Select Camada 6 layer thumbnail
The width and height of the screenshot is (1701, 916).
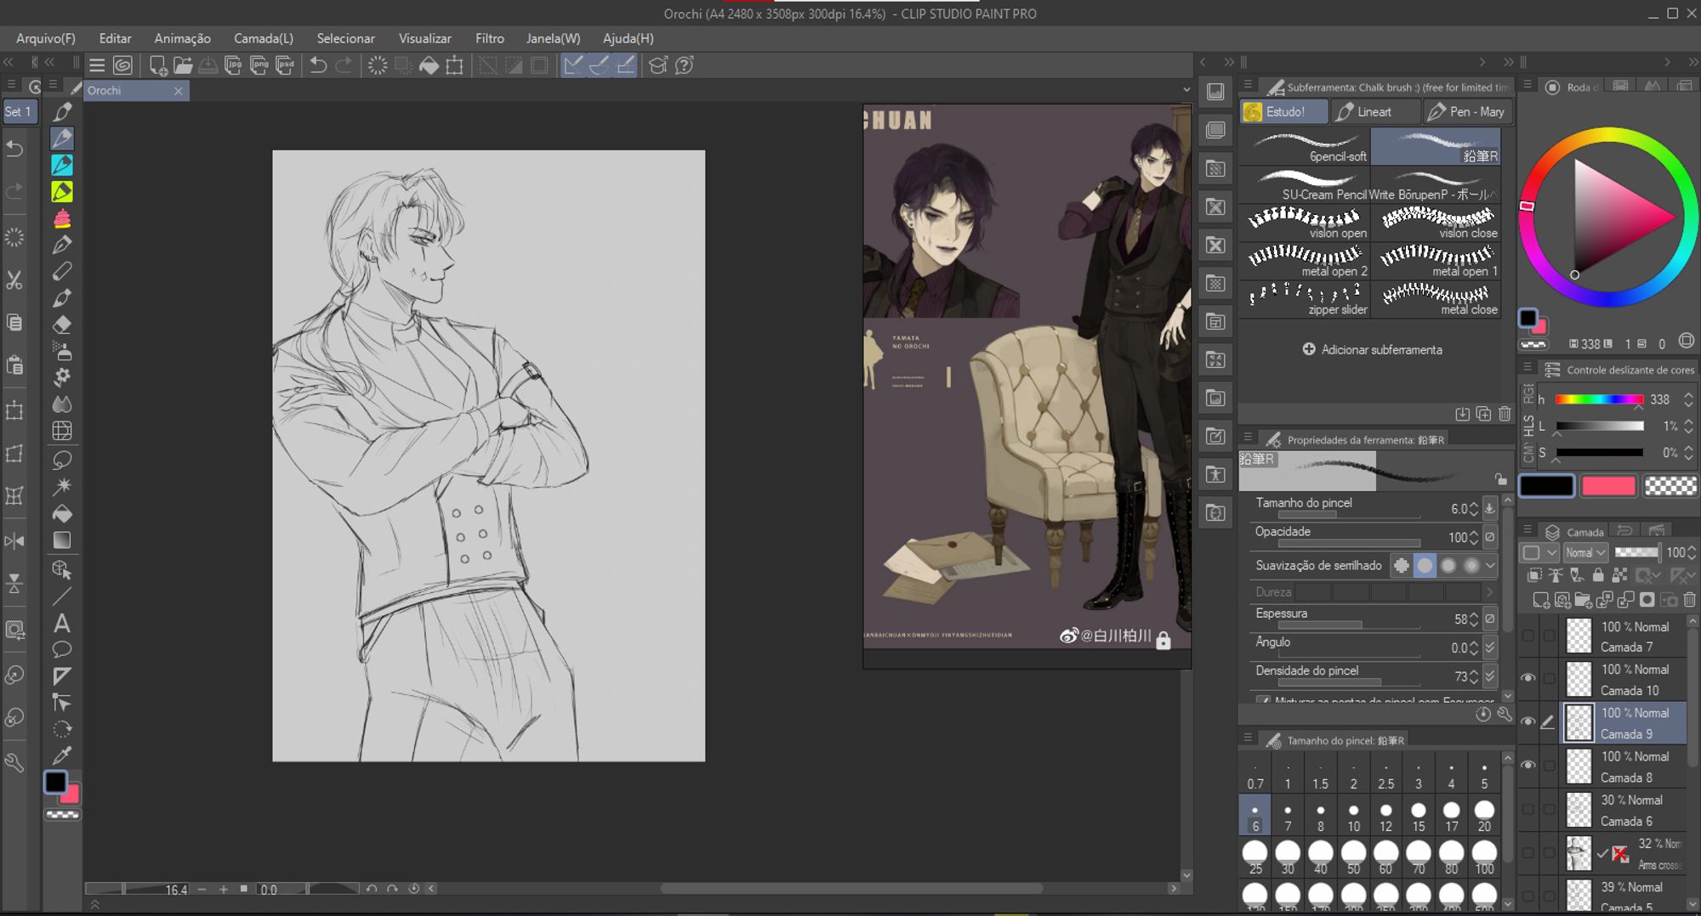click(x=1579, y=810)
